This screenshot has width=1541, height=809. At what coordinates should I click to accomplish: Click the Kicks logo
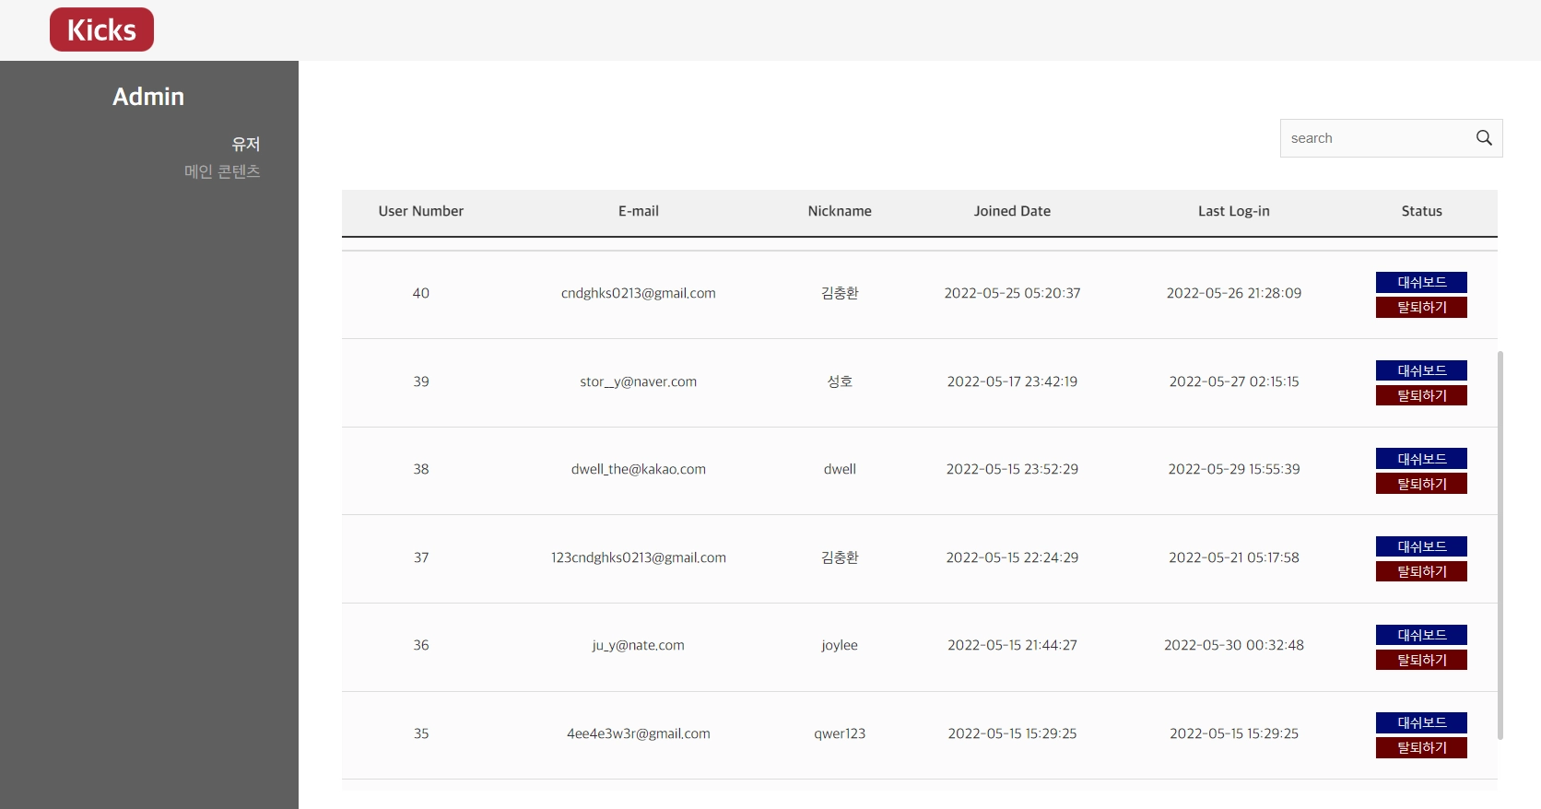[x=101, y=29]
